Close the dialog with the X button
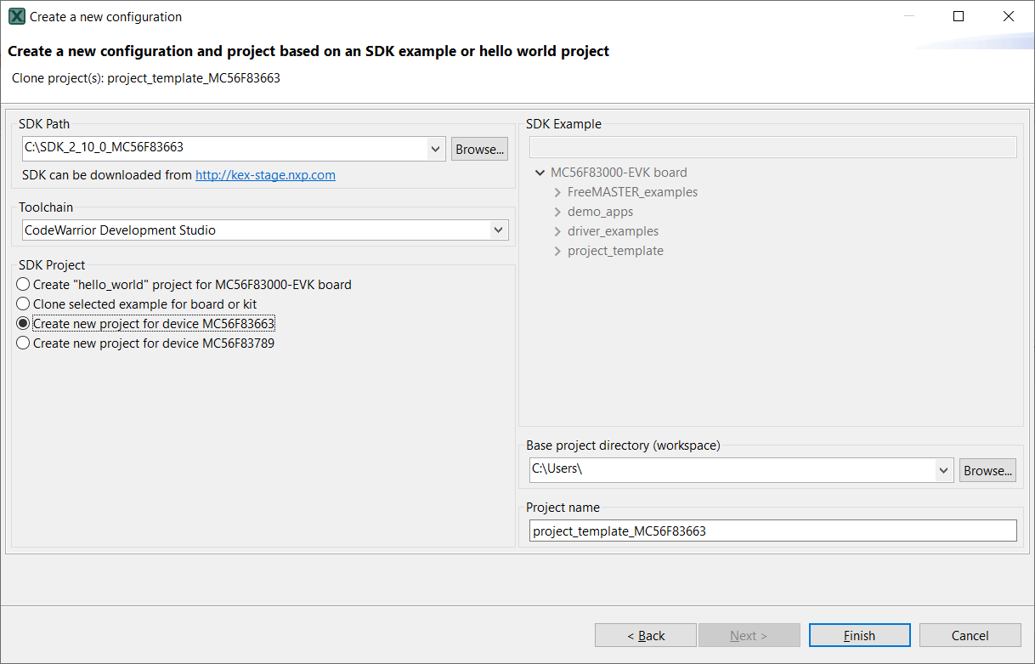 point(1009,16)
